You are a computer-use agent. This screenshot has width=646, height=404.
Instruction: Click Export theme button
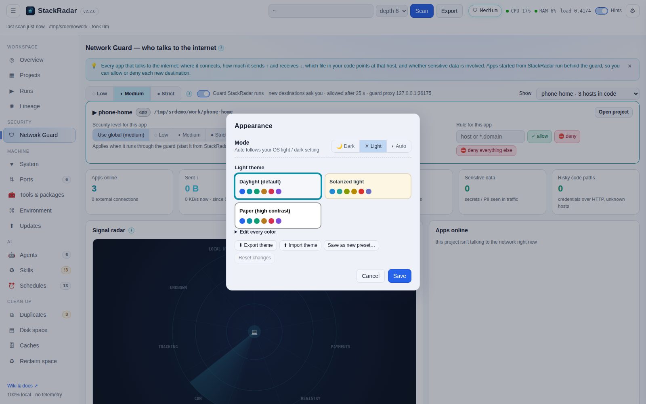tap(256, 245)
